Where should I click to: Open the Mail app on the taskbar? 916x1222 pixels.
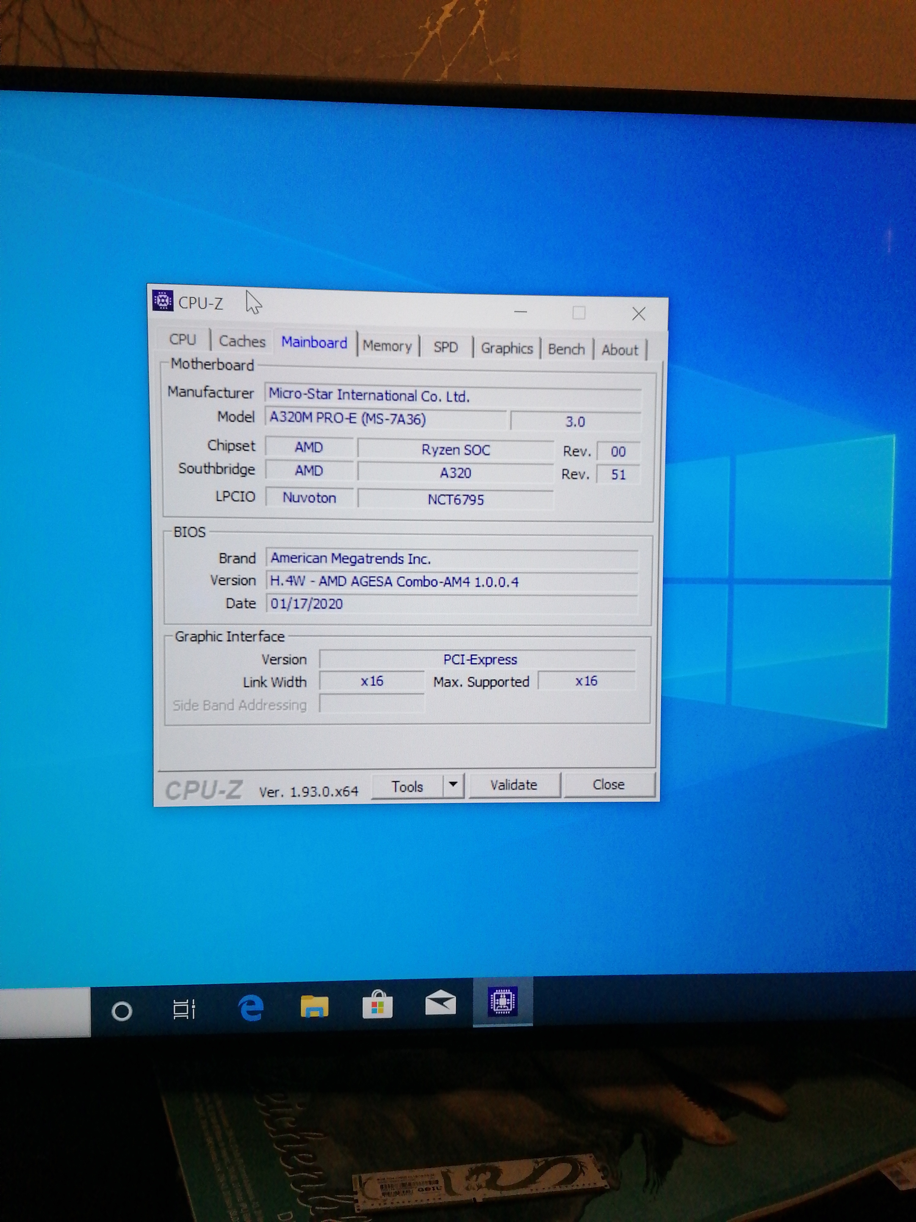click(440, 1003)
